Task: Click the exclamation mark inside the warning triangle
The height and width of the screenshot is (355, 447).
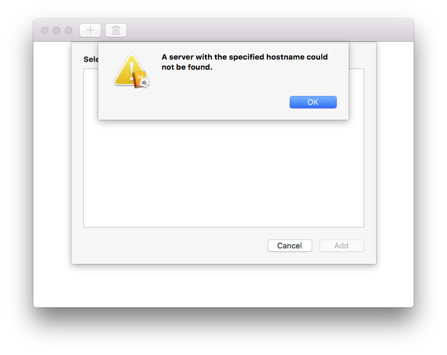Action: coord(131,71)
